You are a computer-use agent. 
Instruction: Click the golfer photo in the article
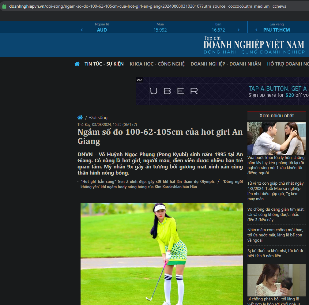[x=161, y=254]
